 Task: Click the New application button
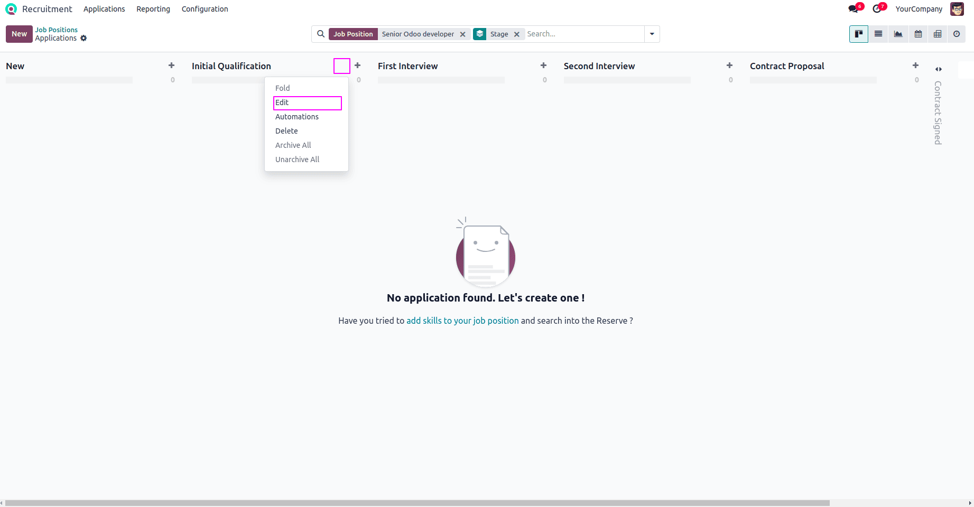click(x=19, y=34)
